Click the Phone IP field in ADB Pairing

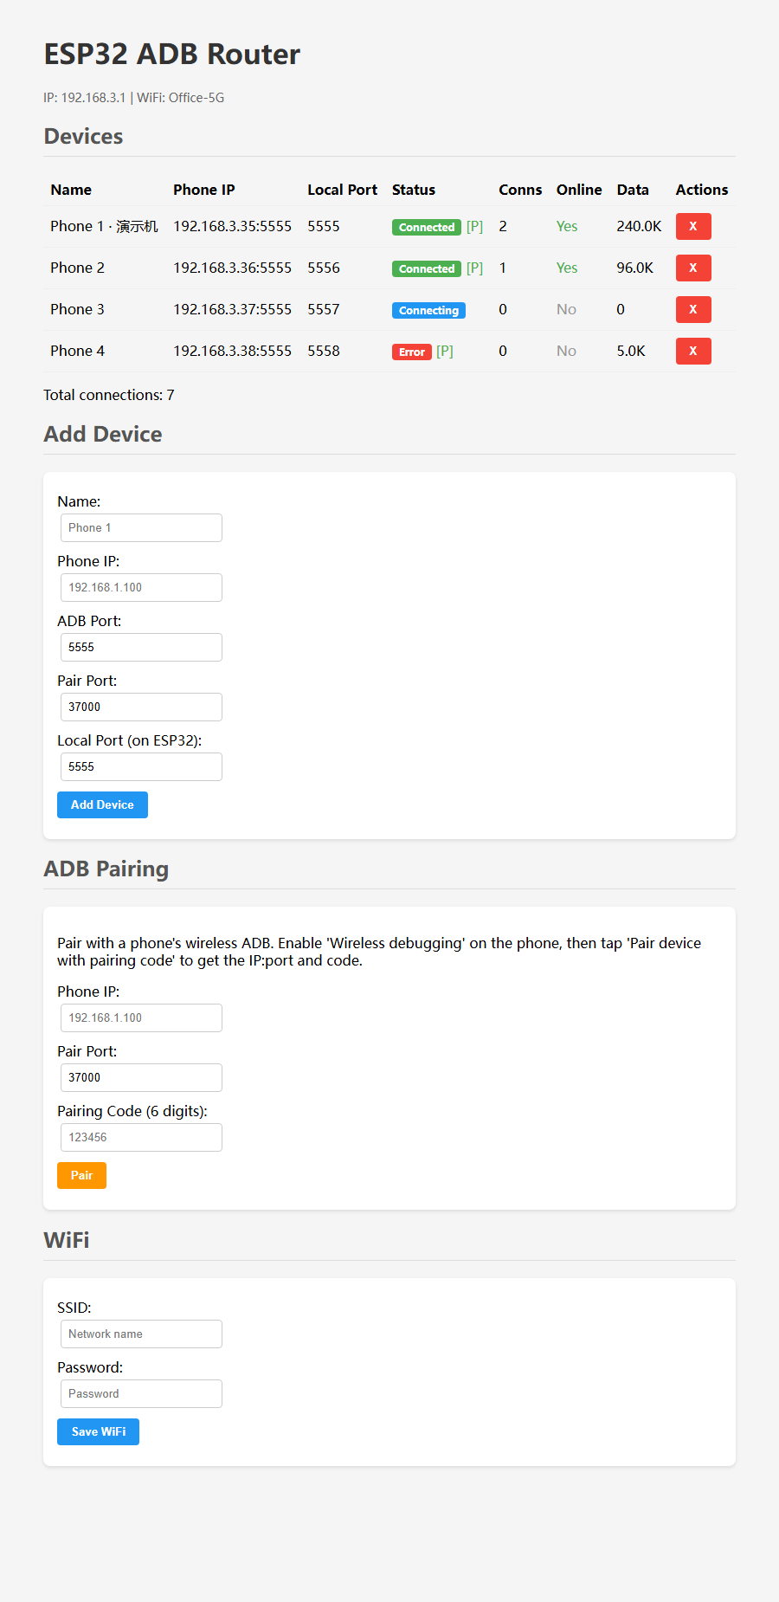(x=141, y=1017)
